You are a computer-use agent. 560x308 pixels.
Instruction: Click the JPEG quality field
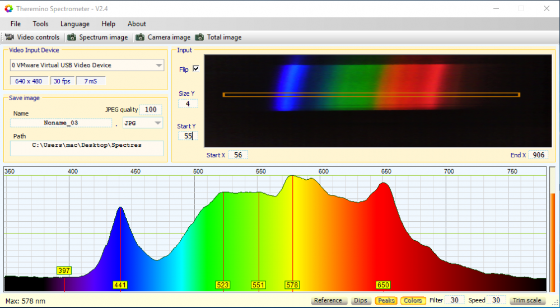pos(151,109)
